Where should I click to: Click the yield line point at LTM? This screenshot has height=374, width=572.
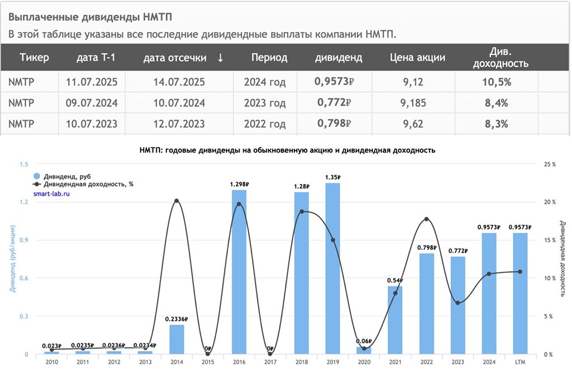520,272
